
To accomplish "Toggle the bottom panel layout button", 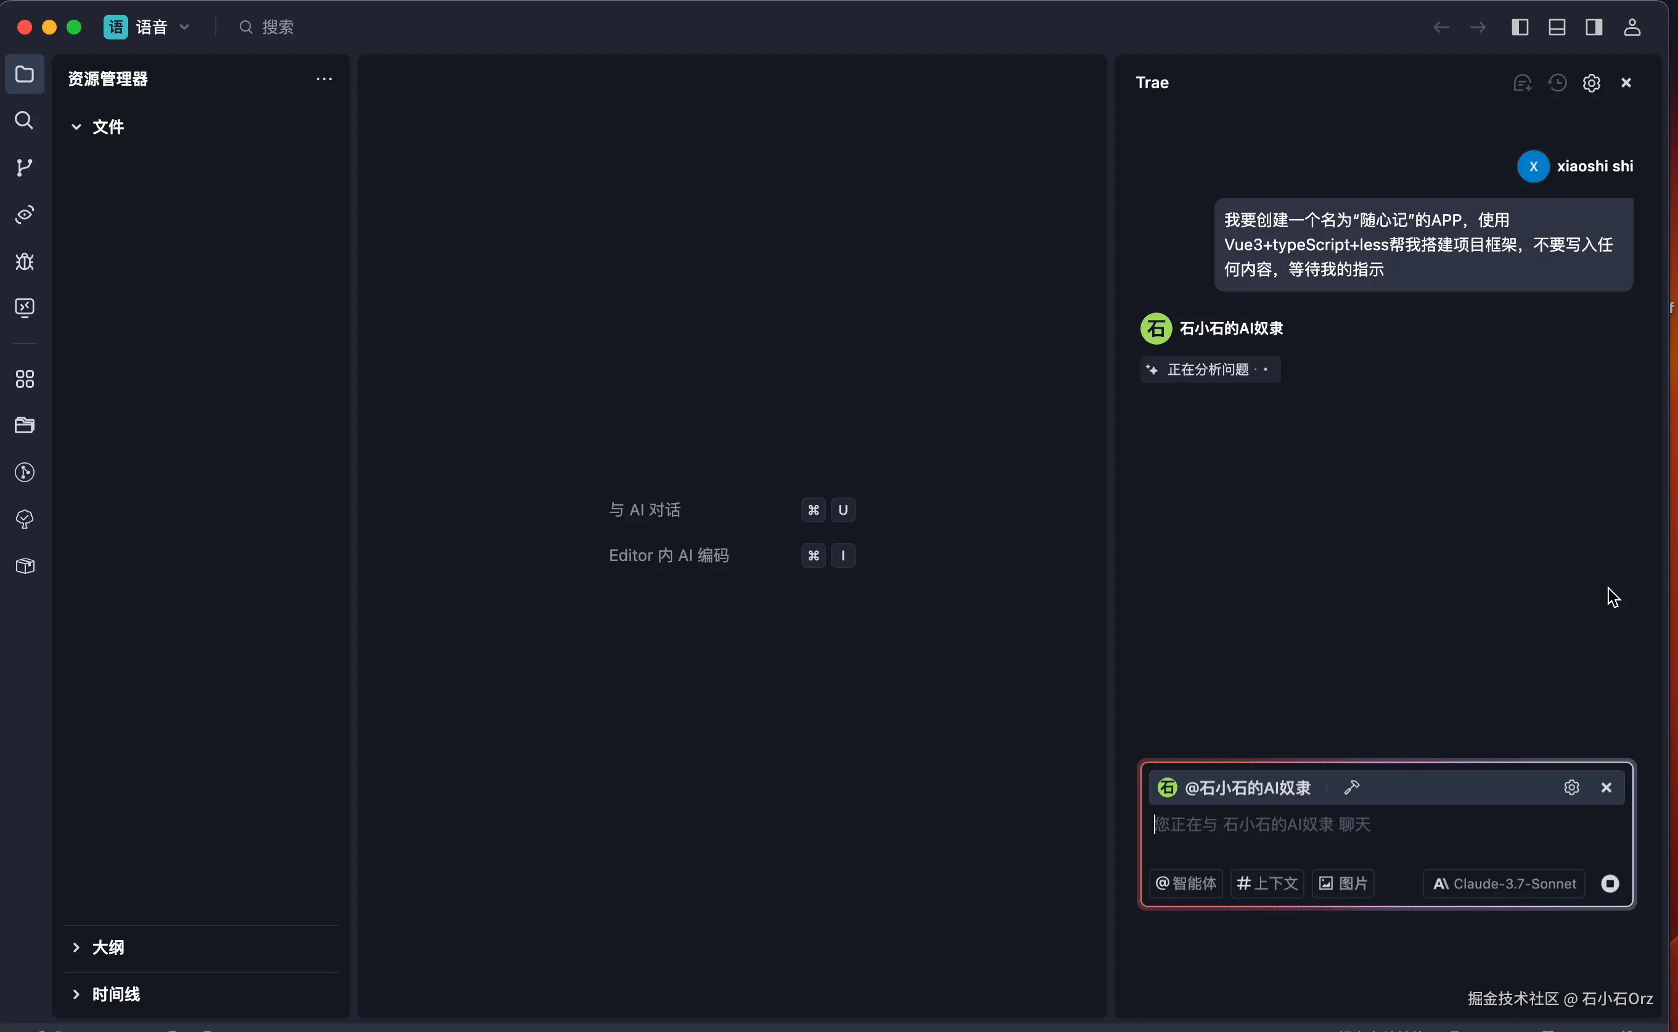I will pos(1557,27).
